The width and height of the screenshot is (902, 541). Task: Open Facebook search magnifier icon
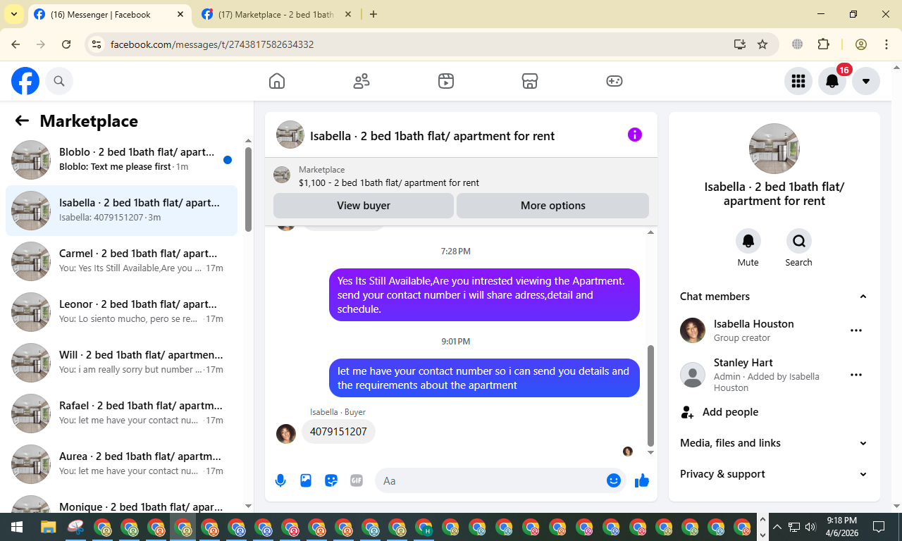point(59,82)
